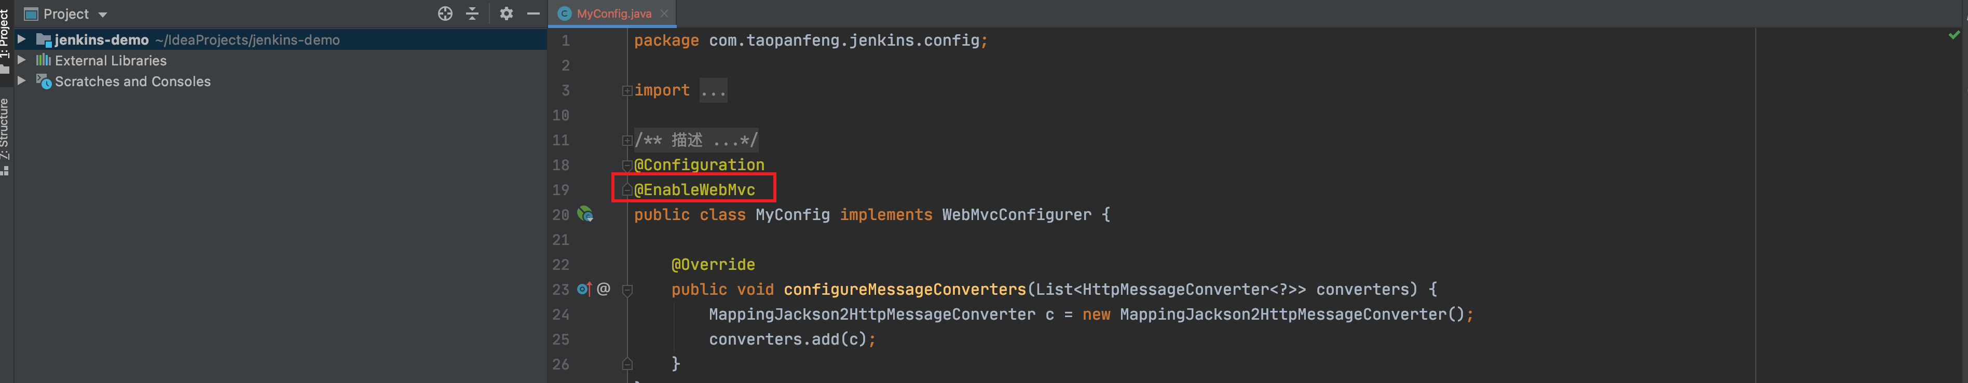Click the override gutter icon on line 23
The height and width of the screenshot is (383, 1968).
tap(584, 289)
